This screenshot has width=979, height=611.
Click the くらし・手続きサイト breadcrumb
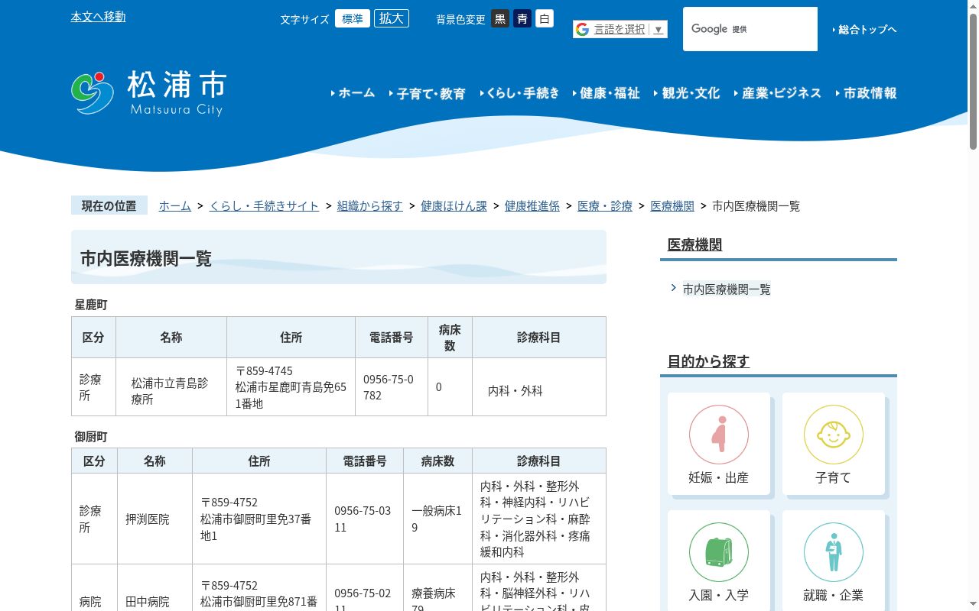(x=265, y=206)
